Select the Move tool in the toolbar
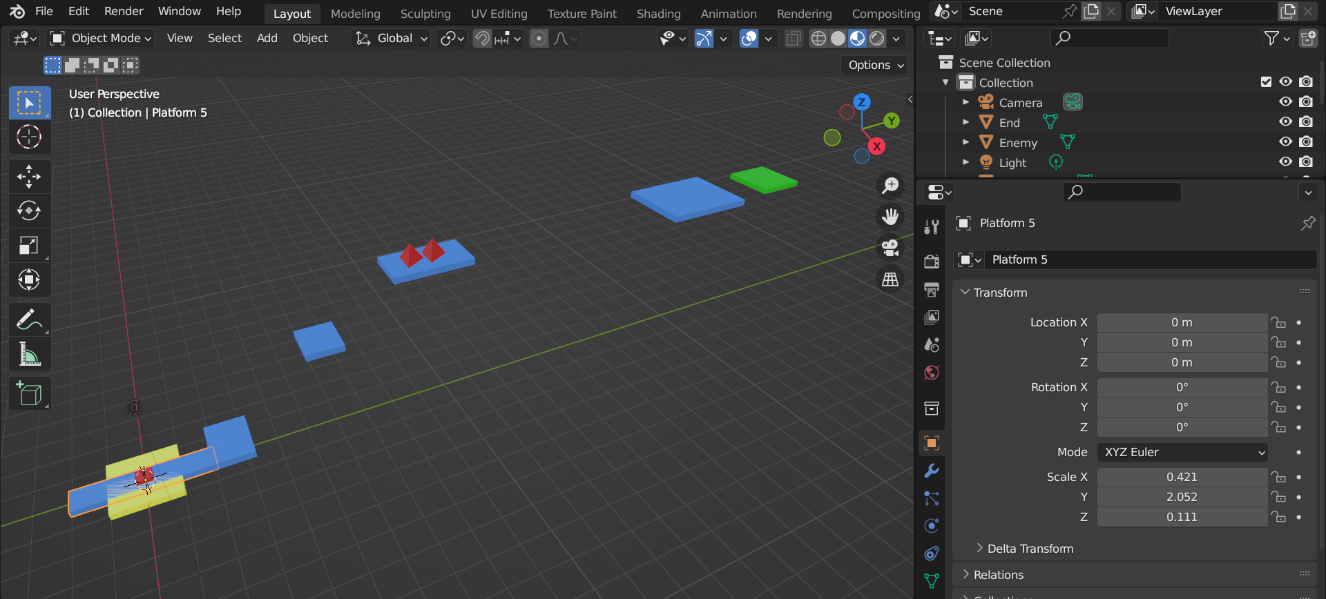Image resolution: width=1326 pixels, height=599 pixels. click(x=29, y=176)
